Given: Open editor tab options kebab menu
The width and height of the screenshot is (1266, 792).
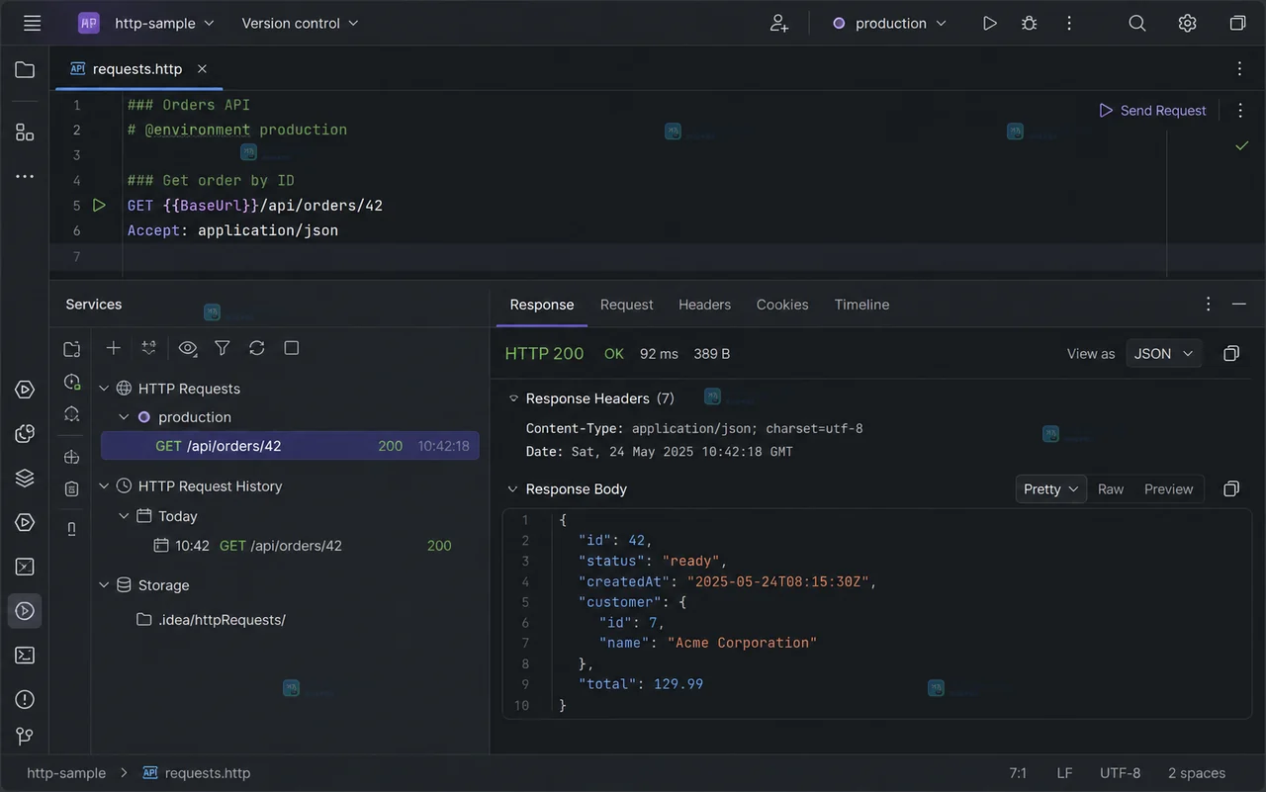Looking at the screenshot, I should click(1239, 68).
